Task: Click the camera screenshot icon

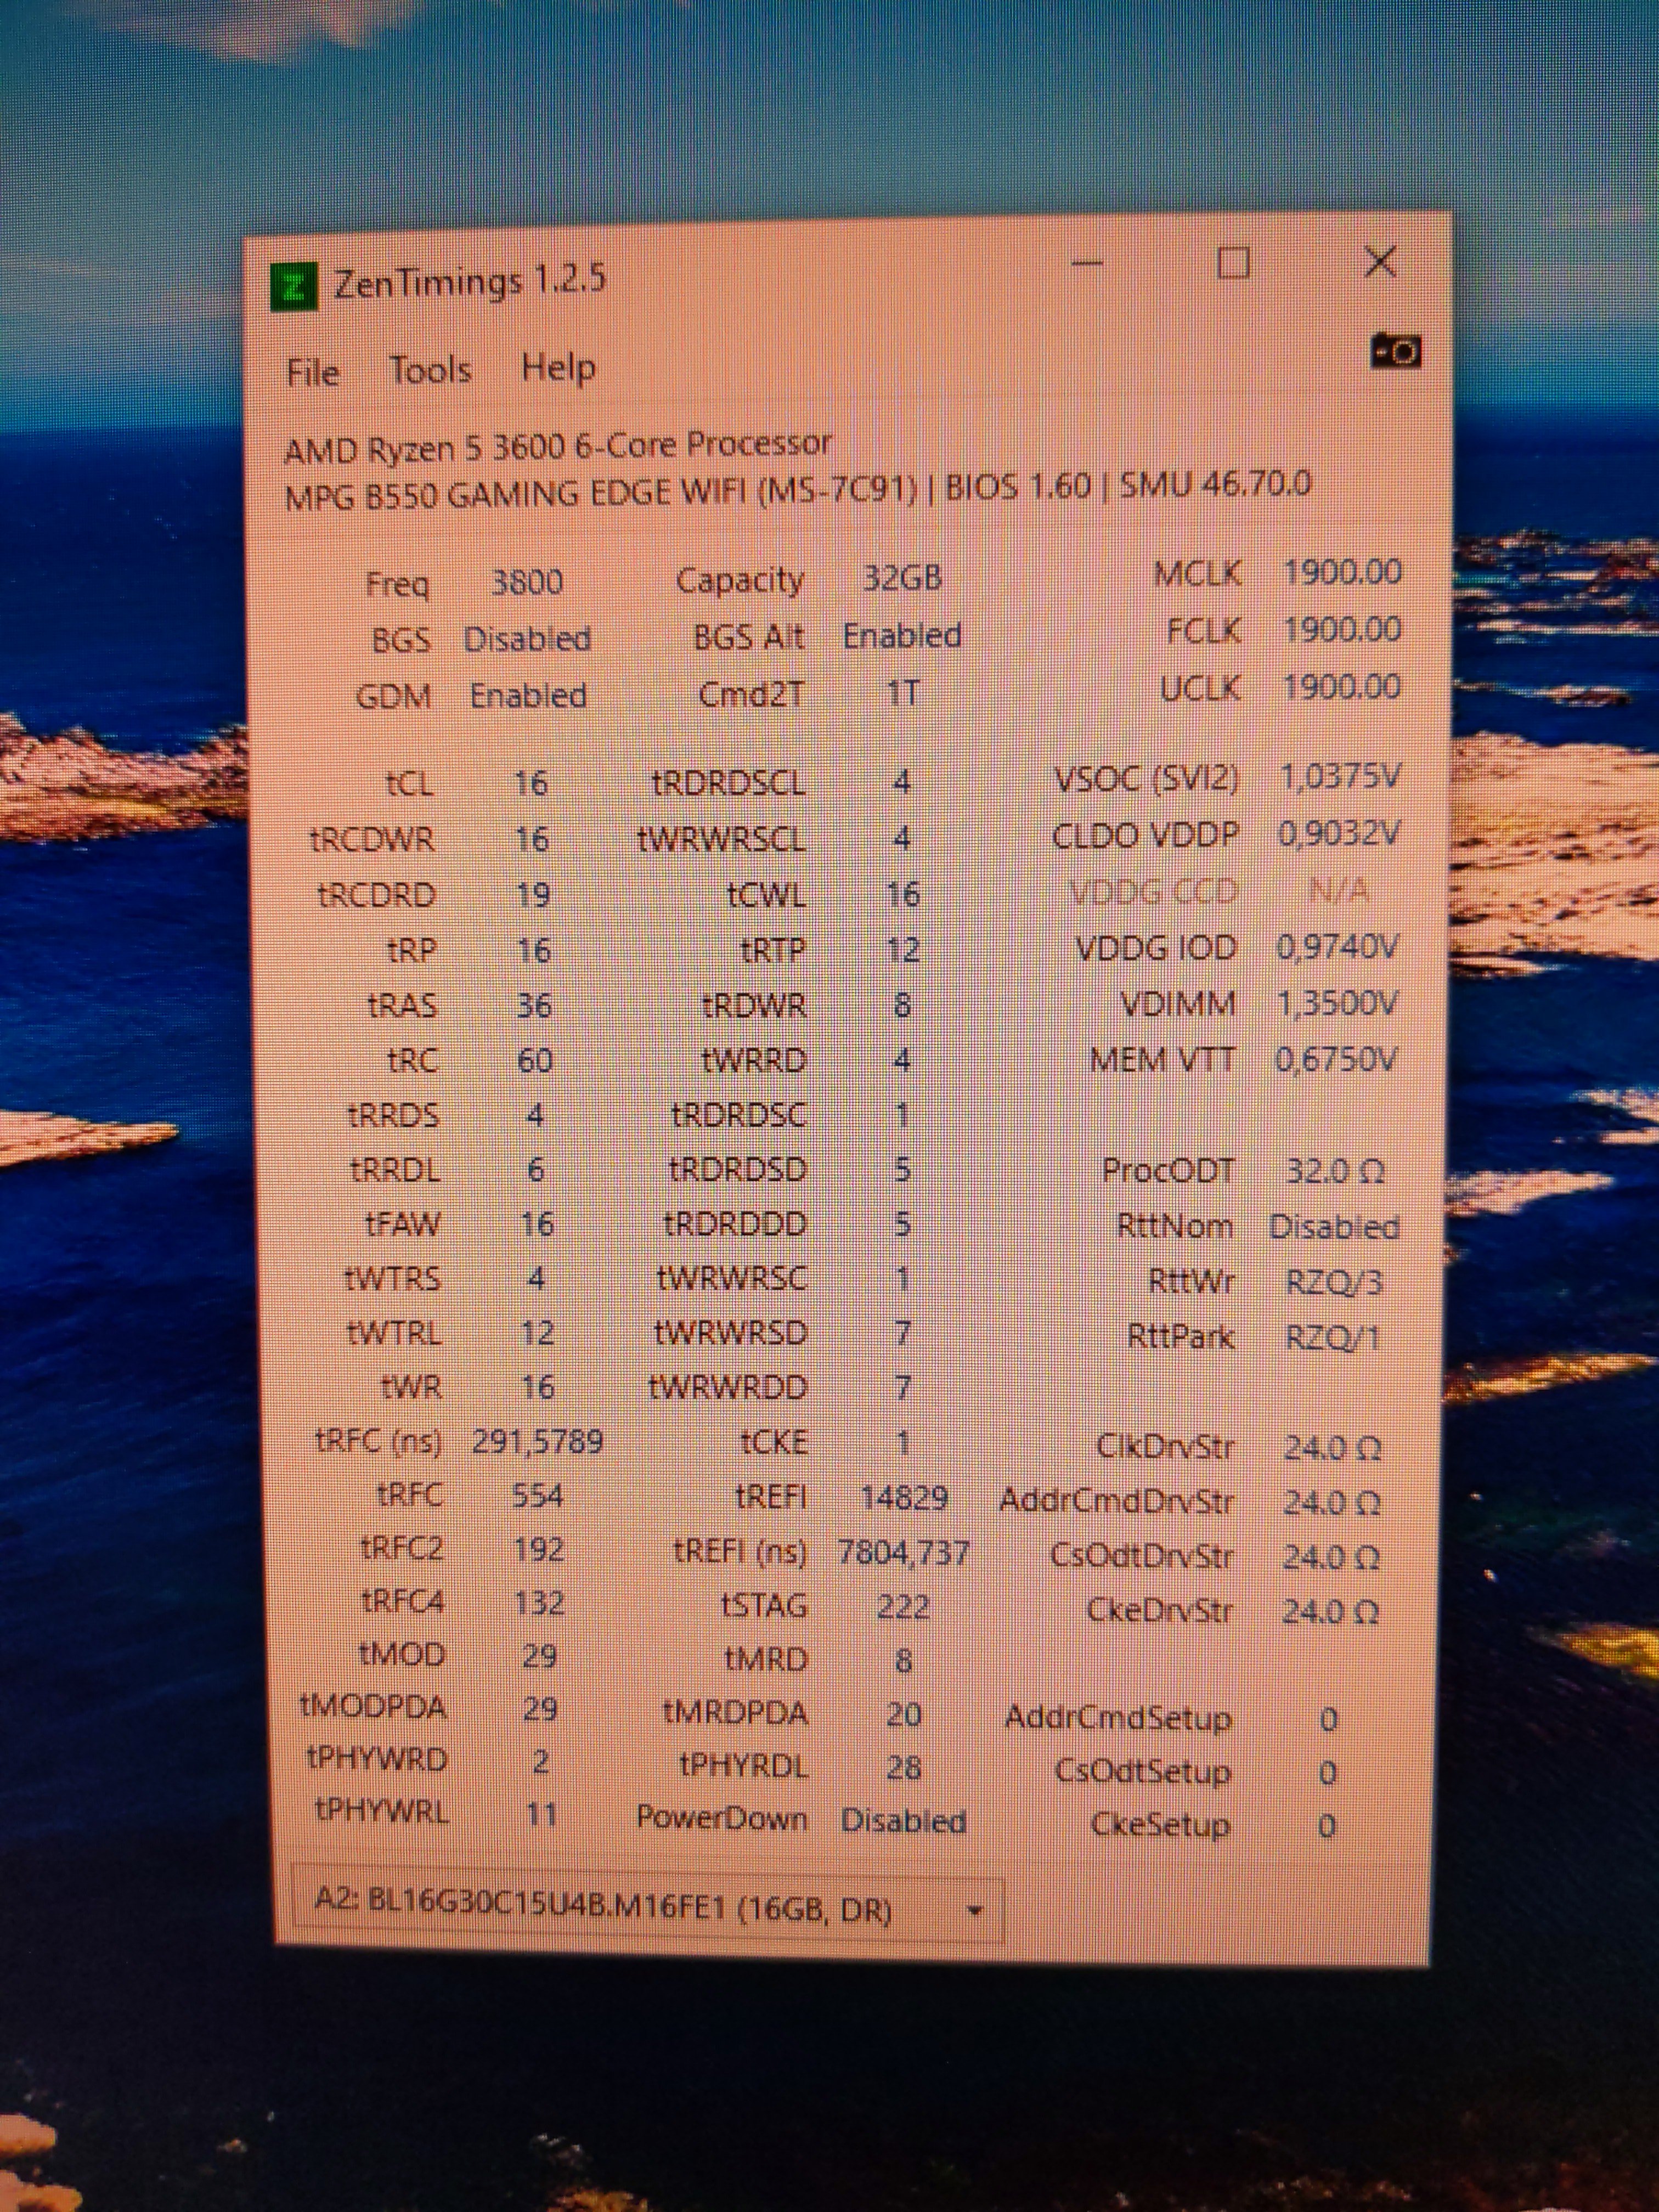Action: tap(1395, 351)
